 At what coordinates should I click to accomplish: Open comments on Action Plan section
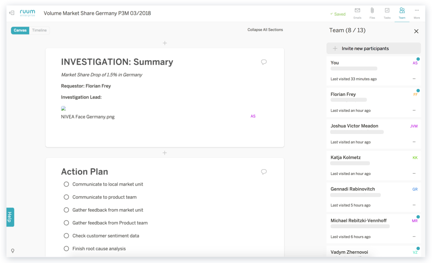click(264, 172)
